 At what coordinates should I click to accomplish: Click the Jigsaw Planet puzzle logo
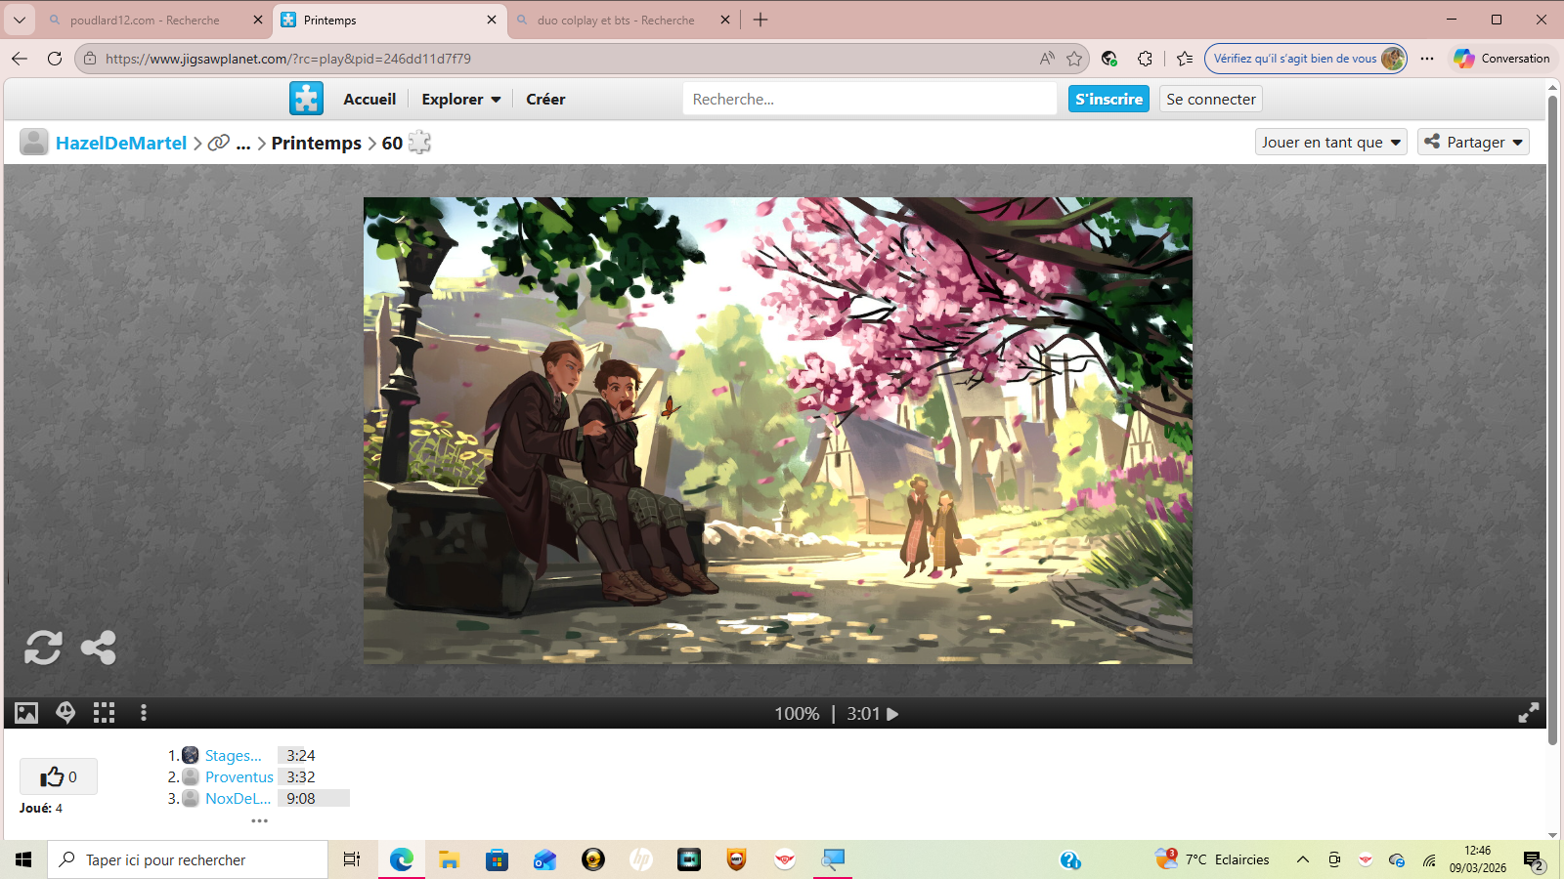point(306,99)
